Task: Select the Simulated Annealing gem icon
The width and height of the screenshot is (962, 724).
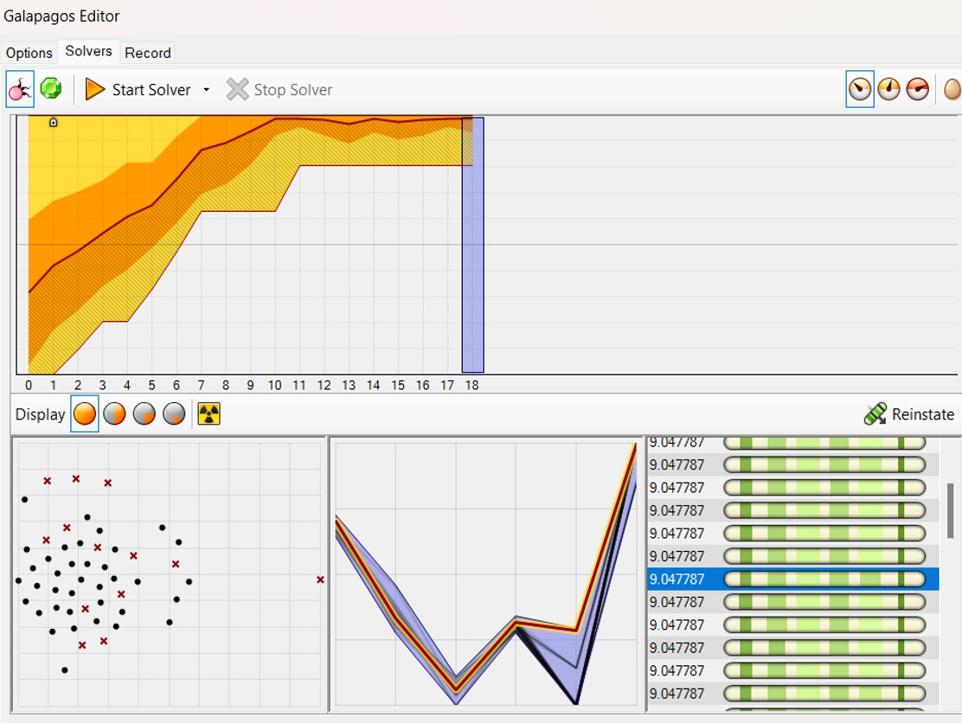Action: coord(52,87)
